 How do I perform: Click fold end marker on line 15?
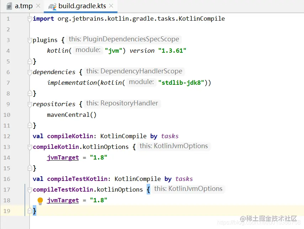pyautogui.click(x=30, y=168)
